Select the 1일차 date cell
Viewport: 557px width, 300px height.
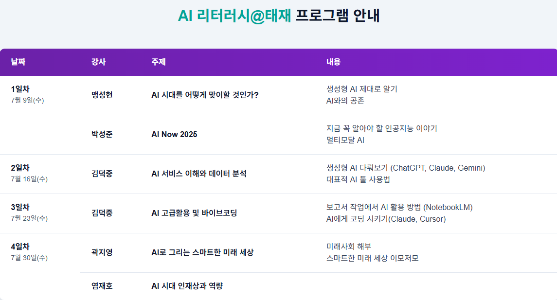27,94
